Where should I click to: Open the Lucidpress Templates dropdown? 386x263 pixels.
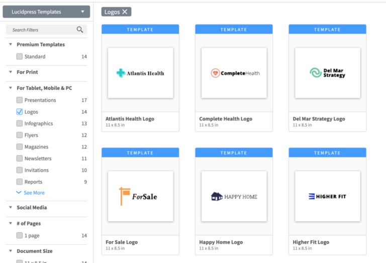tap(46, 12)
